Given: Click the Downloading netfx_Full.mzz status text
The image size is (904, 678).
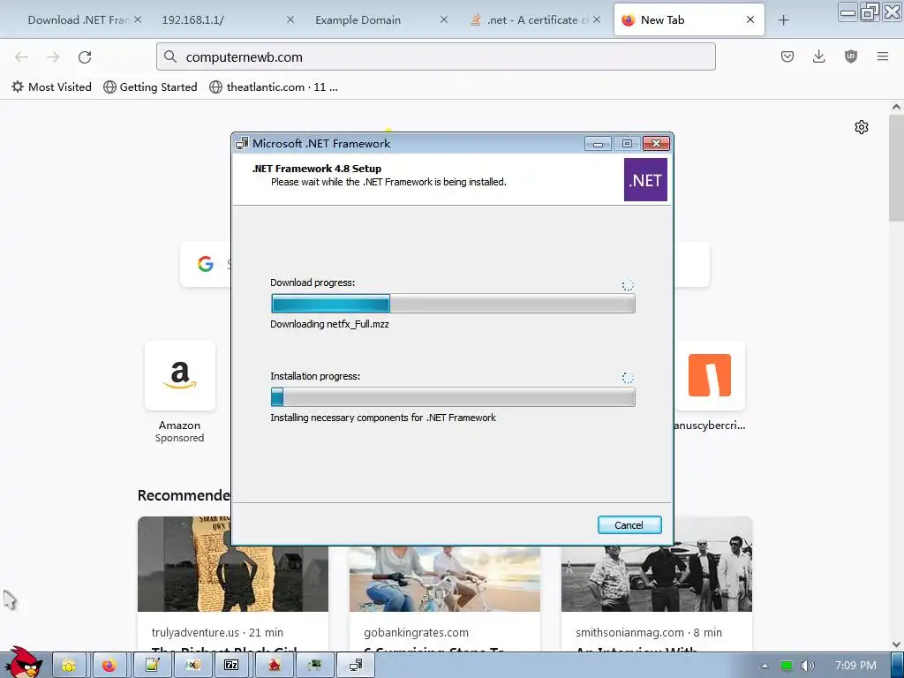Looking at the screenshot, I should 330,324.
